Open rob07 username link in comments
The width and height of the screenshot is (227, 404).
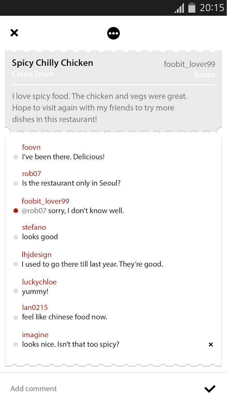click(31, 173)
